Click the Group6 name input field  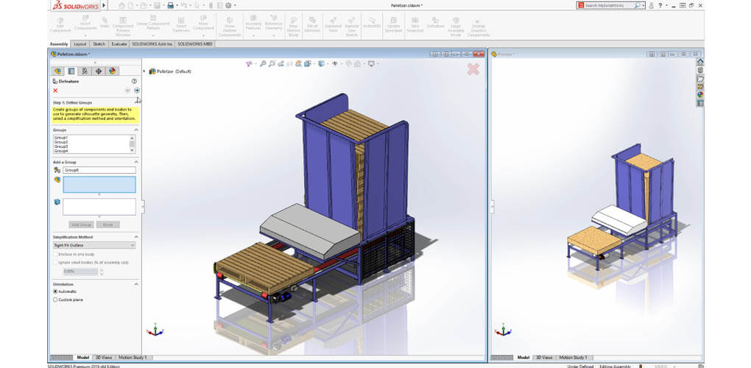pos(99,170)
